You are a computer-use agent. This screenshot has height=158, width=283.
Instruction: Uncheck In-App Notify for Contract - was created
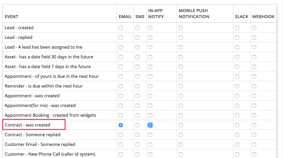150,125
